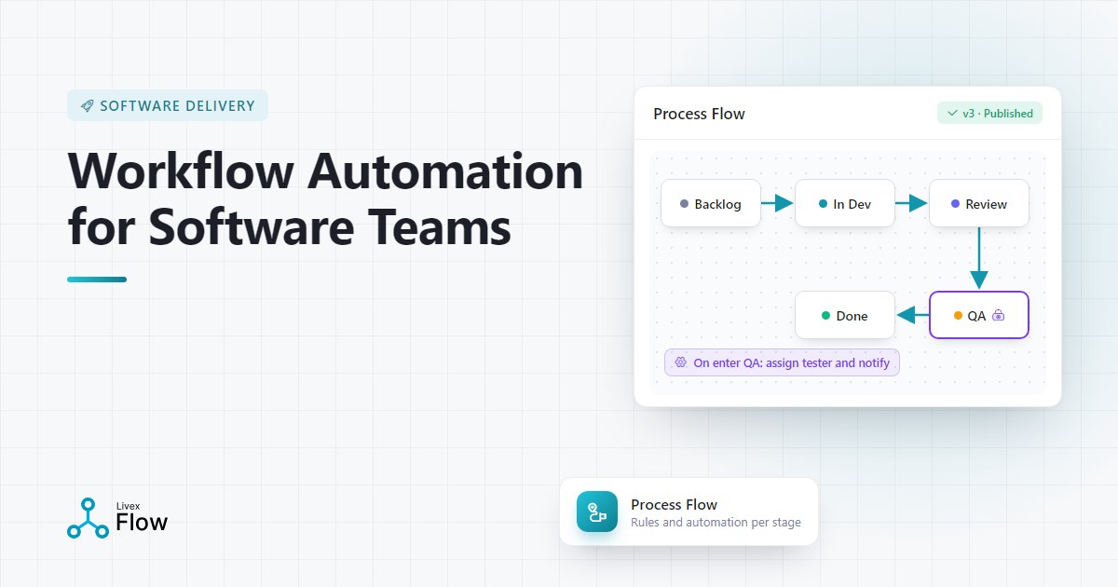Click the 'Workflow Automation for Software Teams' headline

click(x=325, y=198)
